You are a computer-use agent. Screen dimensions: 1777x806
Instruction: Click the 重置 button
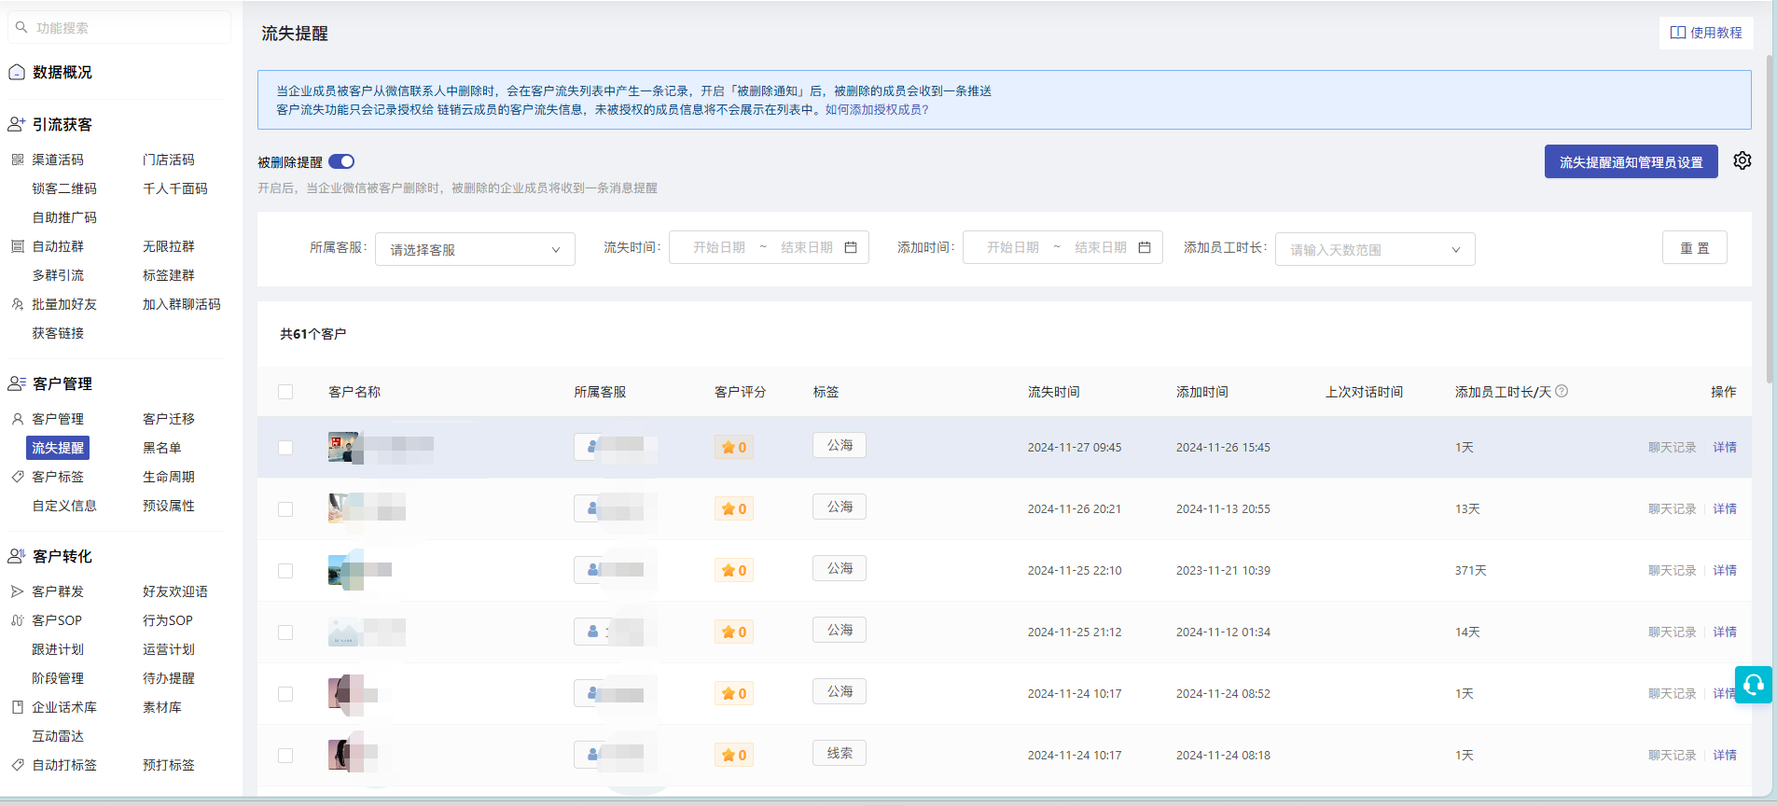(1694, 247)
